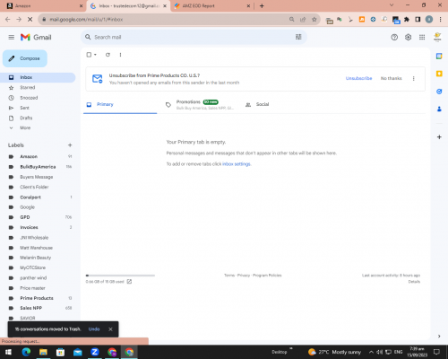Open the Price master label

(32, 288)
